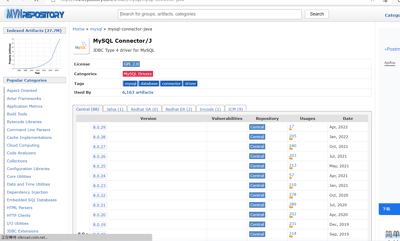Screen dimensions: 400x241
Task: Open the Home breadcrumb link
Action: click(x=79, y=29)
